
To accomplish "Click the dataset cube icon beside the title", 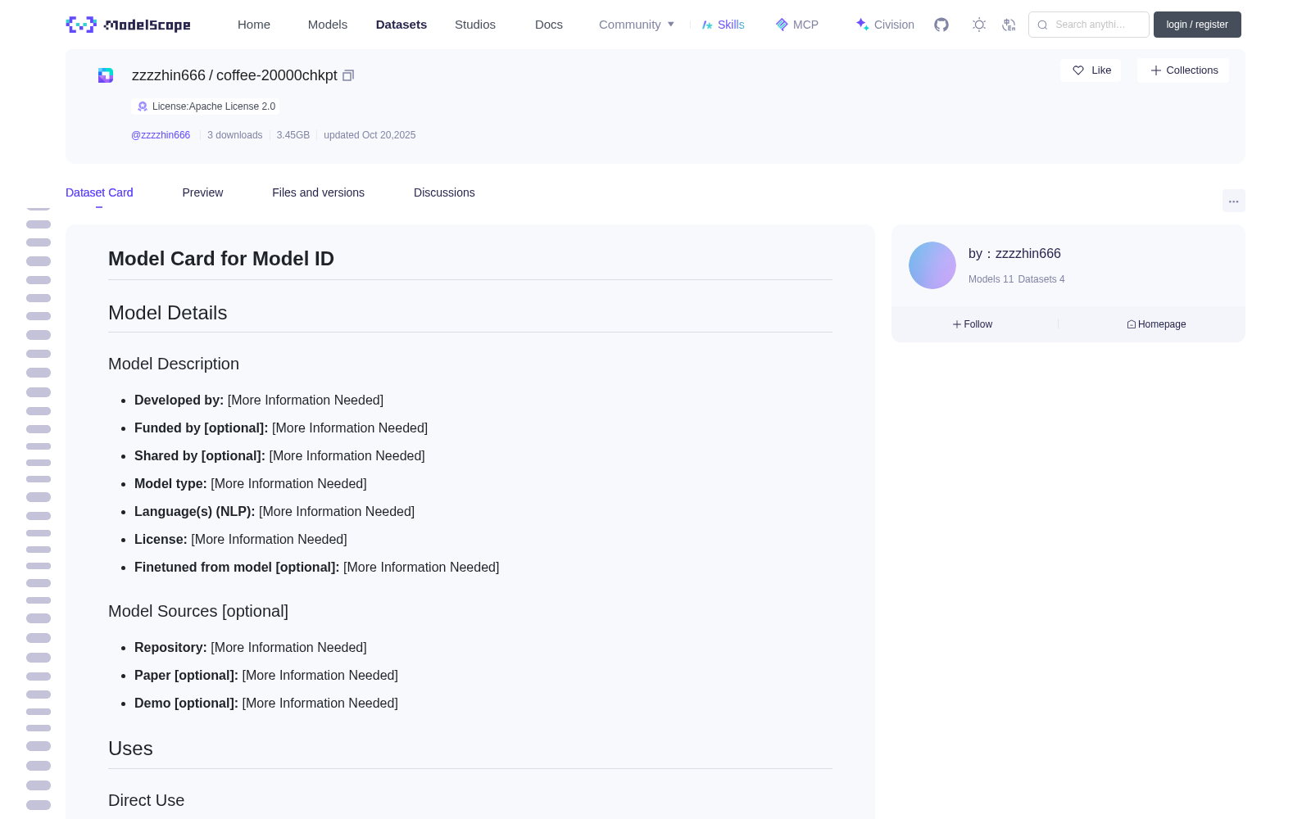I will click(x=106, y=75).
